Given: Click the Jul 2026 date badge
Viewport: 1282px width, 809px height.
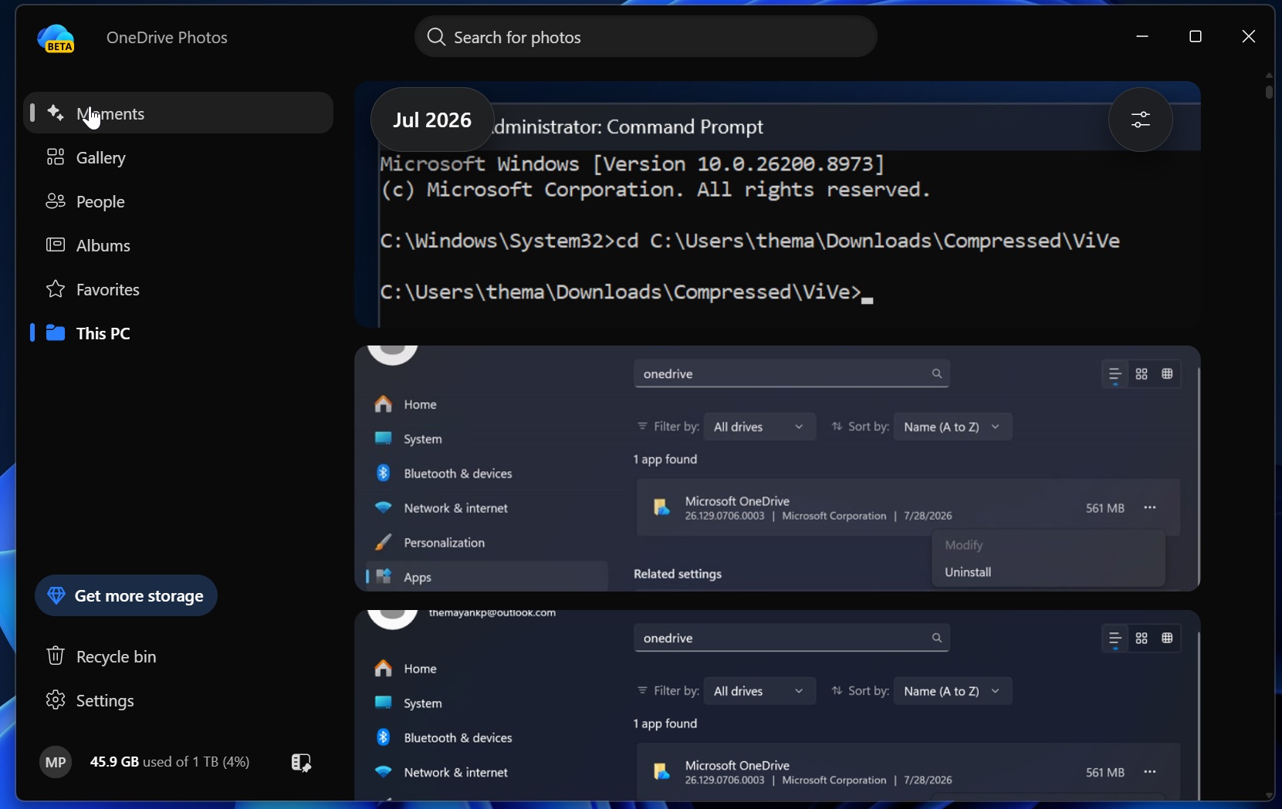Looking at the screenshot, I should 432,120.
